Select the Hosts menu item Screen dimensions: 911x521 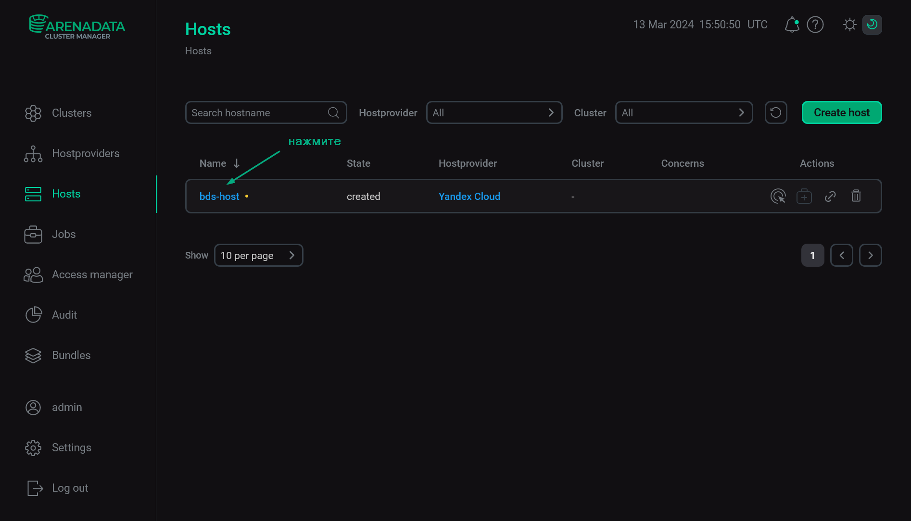(66, 194)
